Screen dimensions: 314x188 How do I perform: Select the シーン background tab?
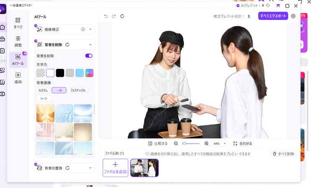44,99
